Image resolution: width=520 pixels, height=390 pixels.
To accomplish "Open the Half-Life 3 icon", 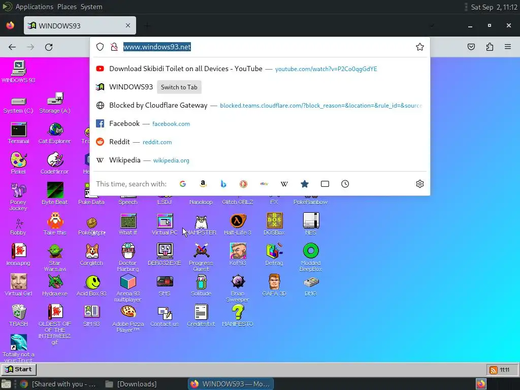I will pyautogui.click(x=238, y=224).
